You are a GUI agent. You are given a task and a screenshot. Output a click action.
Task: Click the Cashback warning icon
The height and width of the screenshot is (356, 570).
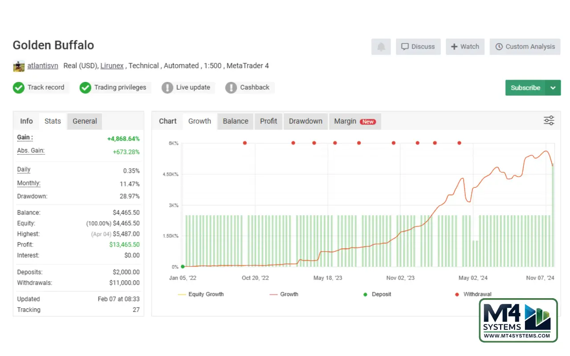[x=231, y=88]
